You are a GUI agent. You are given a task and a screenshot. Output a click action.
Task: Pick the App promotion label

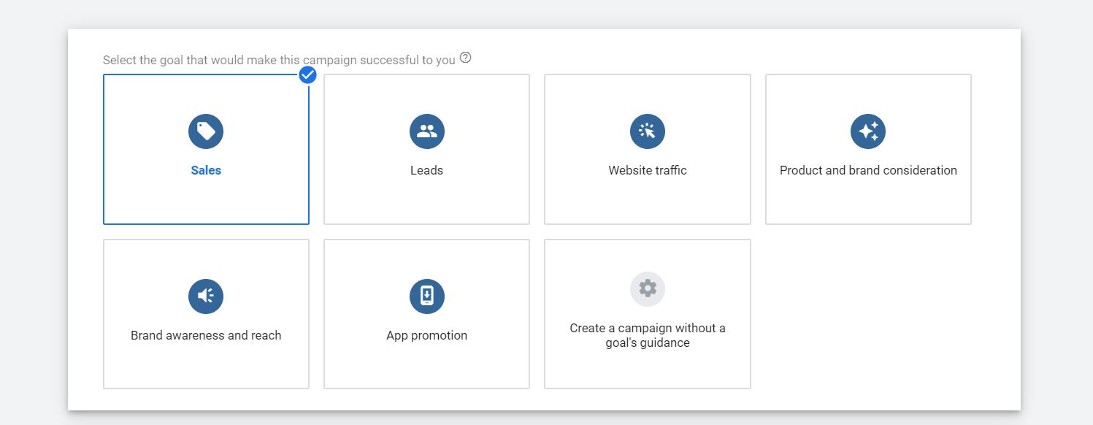427,335
